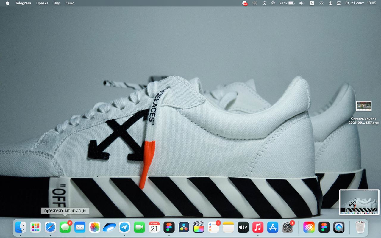Launch Final Cut Pro from the Dock
Screen dimensions: 381x238
pos(199,227)
